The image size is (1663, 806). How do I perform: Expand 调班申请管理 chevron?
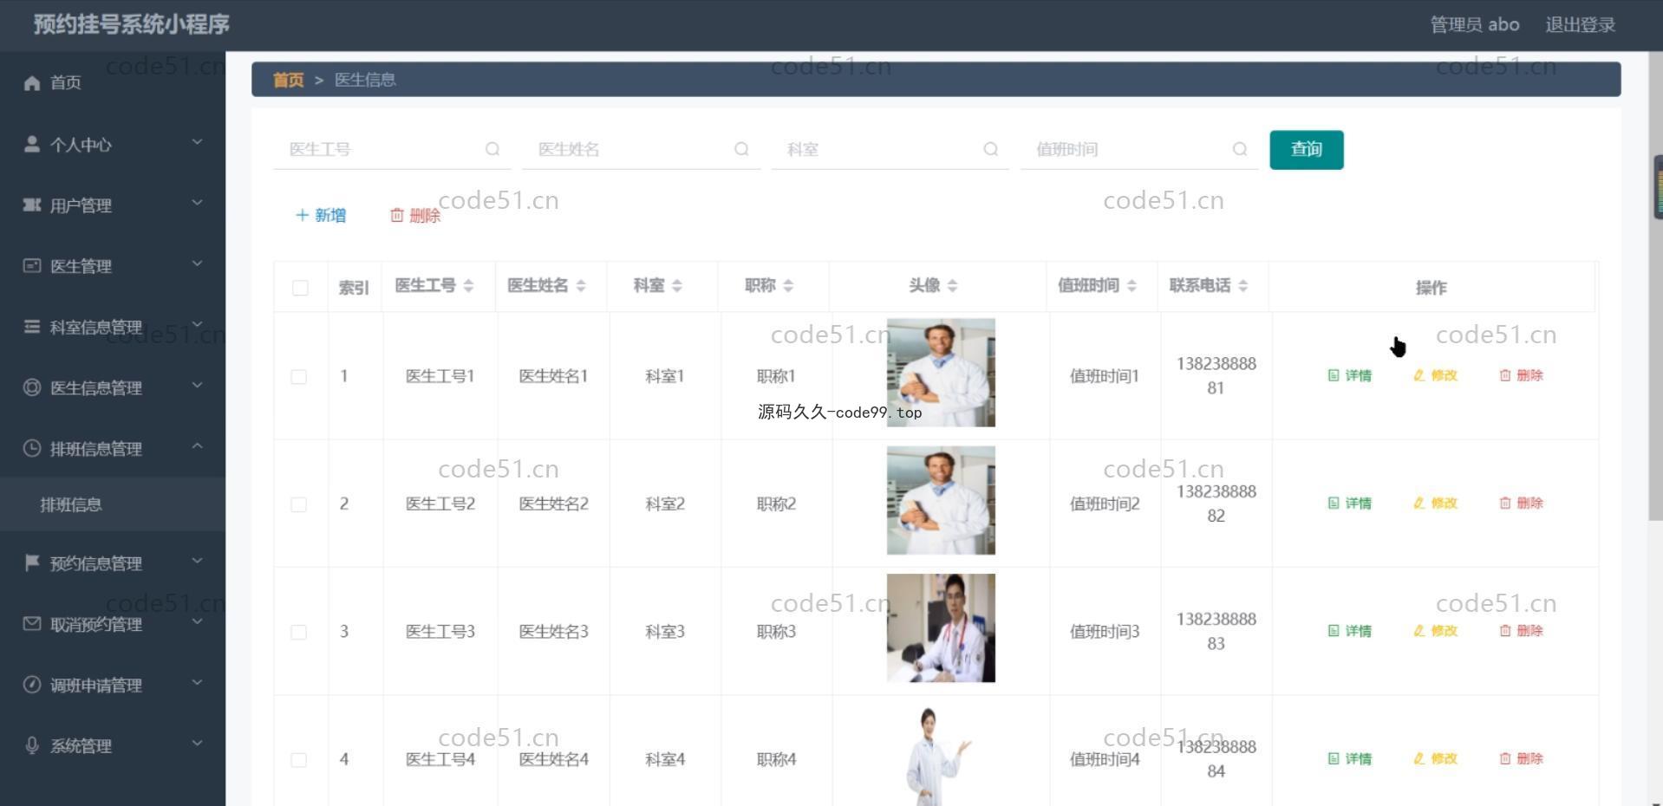point(197,682)
